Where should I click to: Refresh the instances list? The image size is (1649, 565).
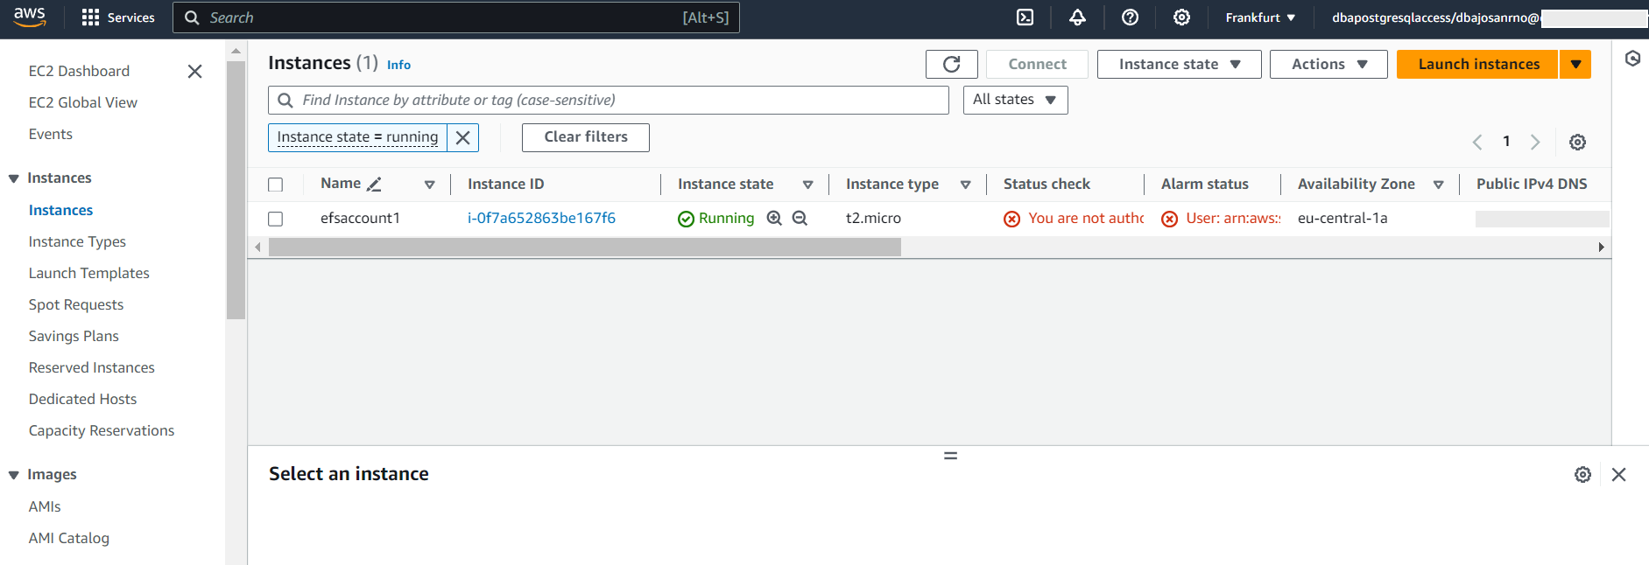pyautogui.click(x=951, y=64)
